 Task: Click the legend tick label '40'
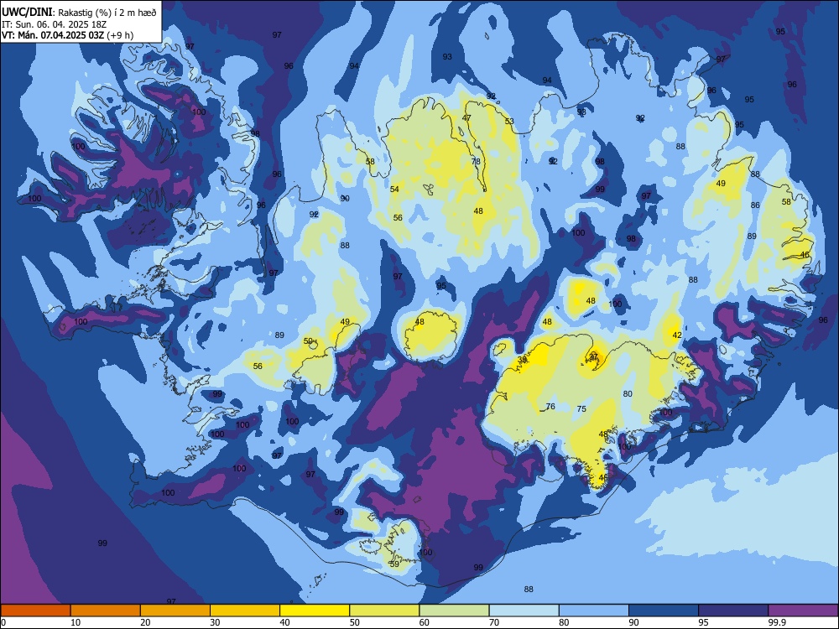pos(284,622)
